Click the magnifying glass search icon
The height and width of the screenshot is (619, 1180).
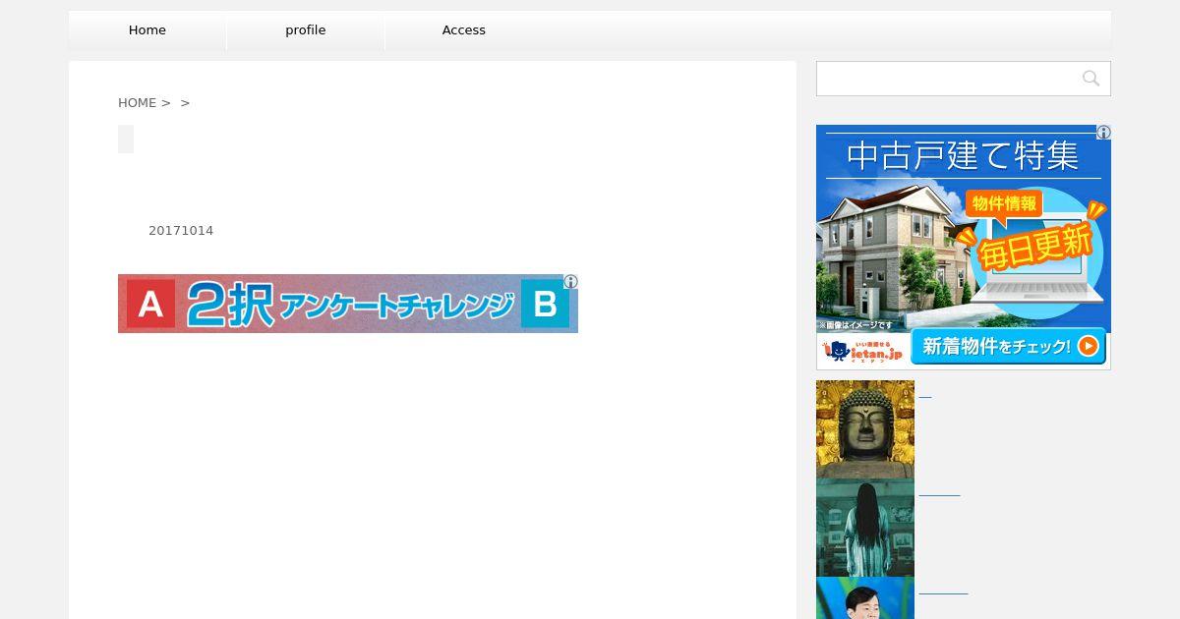click(x=1091, y=79)
